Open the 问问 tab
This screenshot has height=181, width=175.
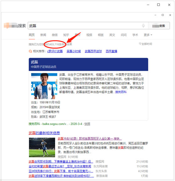[124, 35]
